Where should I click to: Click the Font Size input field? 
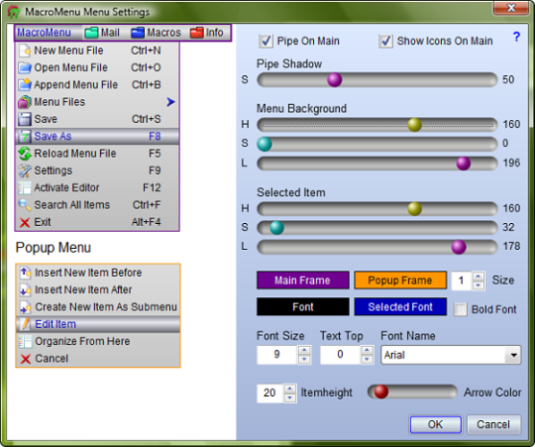[277, 355]
